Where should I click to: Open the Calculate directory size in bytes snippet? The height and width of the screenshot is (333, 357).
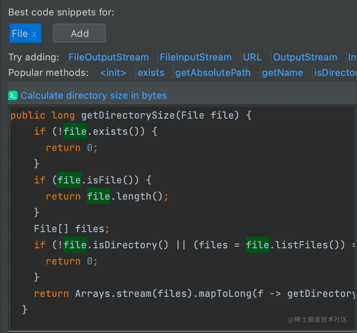point(94,95)
